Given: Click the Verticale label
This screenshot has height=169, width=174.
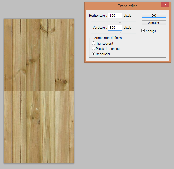Looking at the screenshot, I should click(x=100, y=27).
